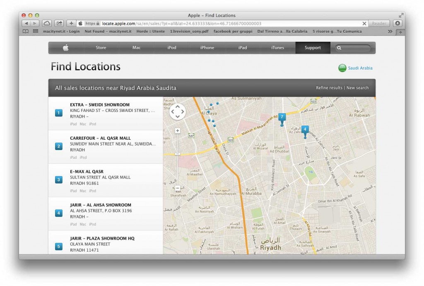Click the Saudi Arabia country link
The image size is (424, 286).
[x=360, y=68]
